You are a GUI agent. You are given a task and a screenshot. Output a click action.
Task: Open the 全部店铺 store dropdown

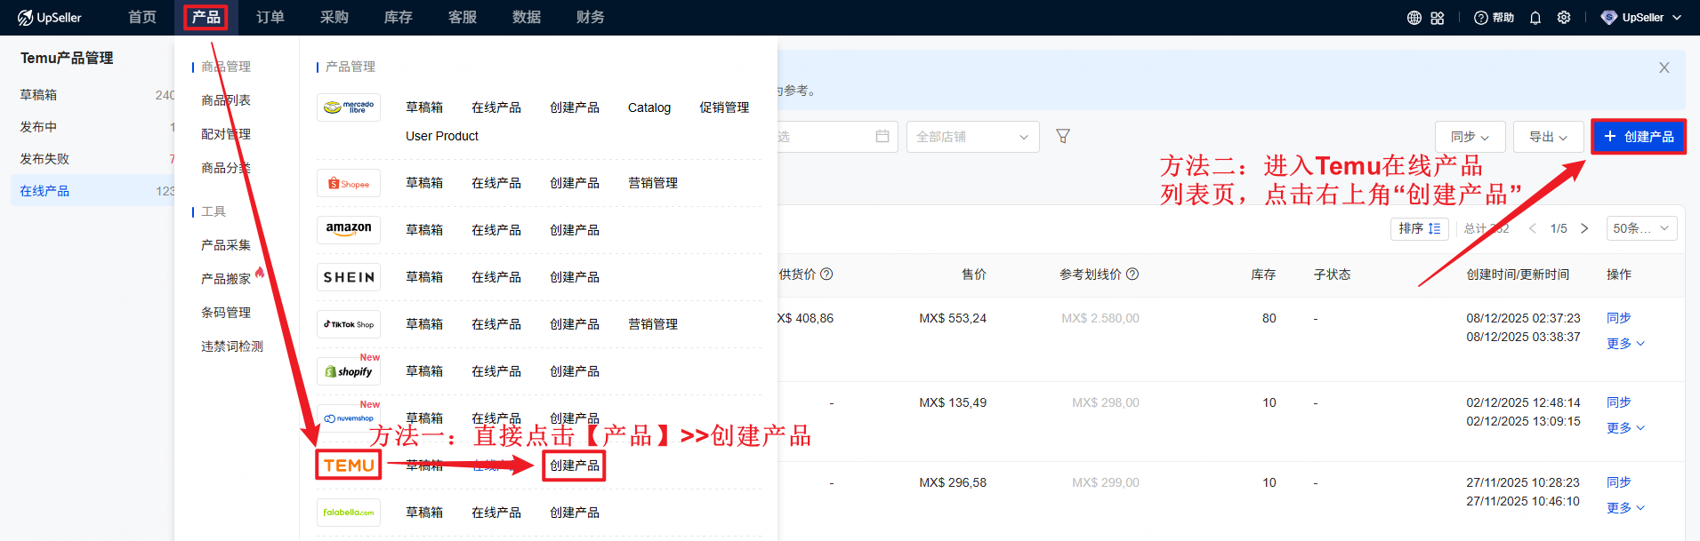coord(972,137)
